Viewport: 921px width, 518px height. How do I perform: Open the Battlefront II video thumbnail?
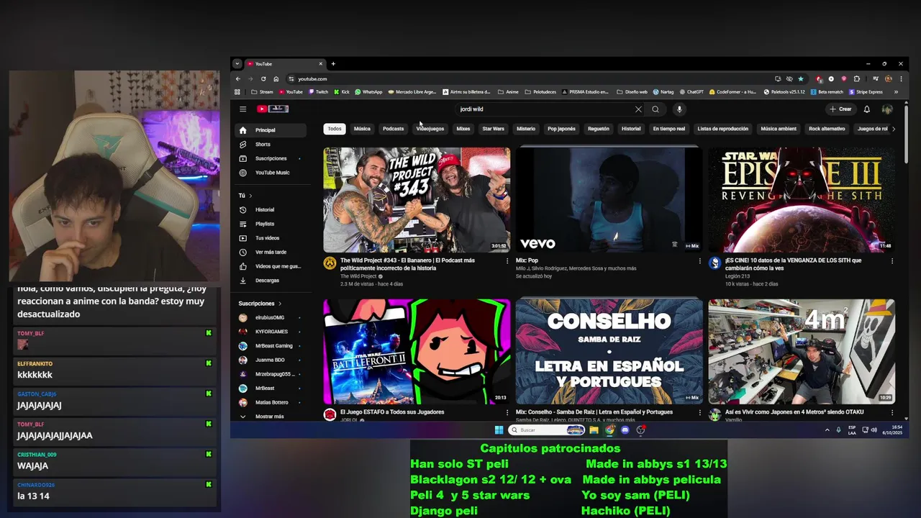coord(417,352)
